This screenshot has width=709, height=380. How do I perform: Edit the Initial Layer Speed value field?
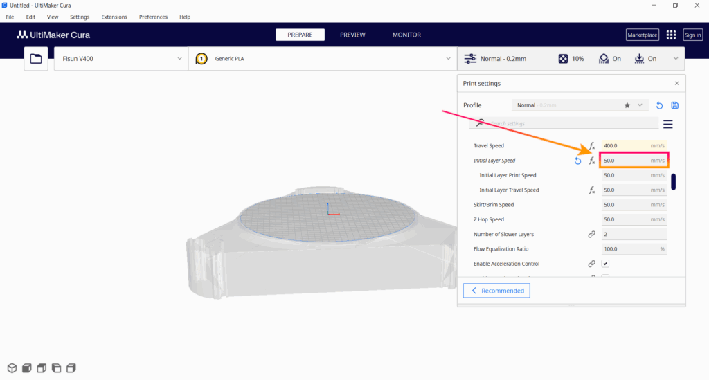(x=634, y=161)
